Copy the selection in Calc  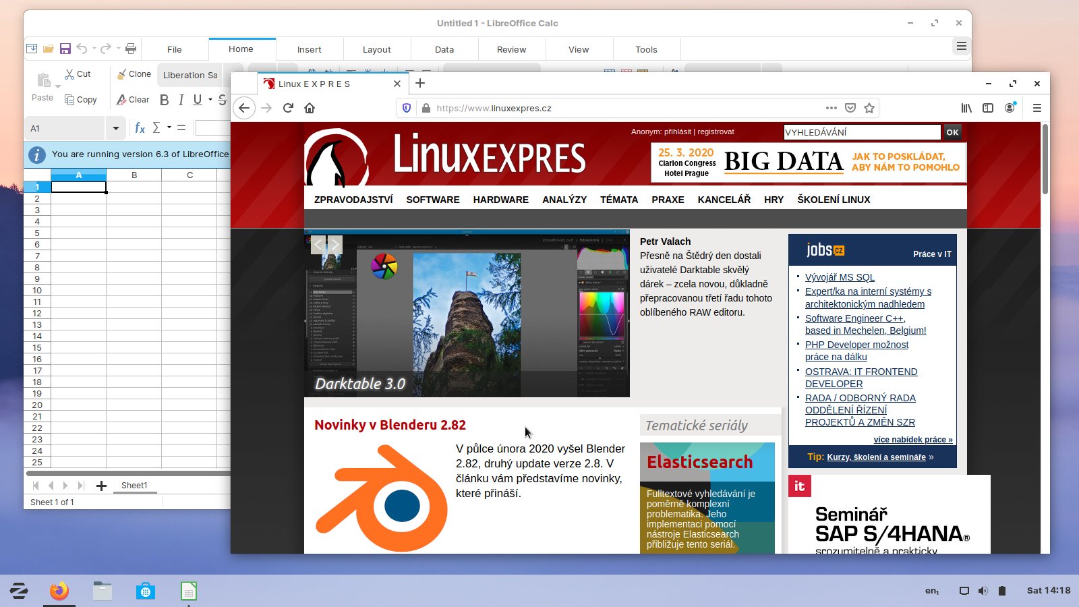(80, 100)
